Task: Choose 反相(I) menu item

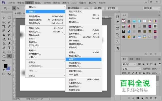Action: click(83, 52)
